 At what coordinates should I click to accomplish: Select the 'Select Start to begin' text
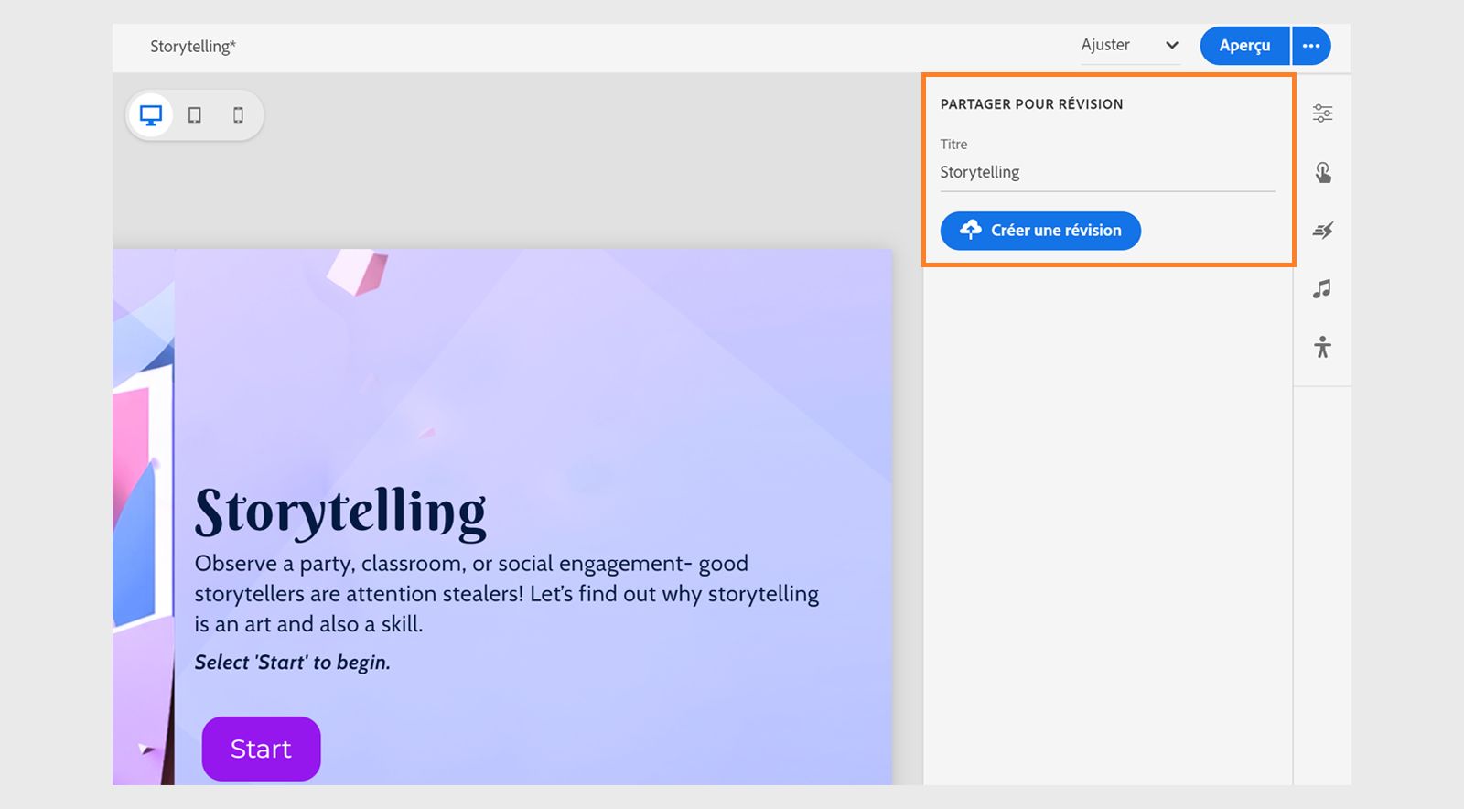click(x=293, y=663)
